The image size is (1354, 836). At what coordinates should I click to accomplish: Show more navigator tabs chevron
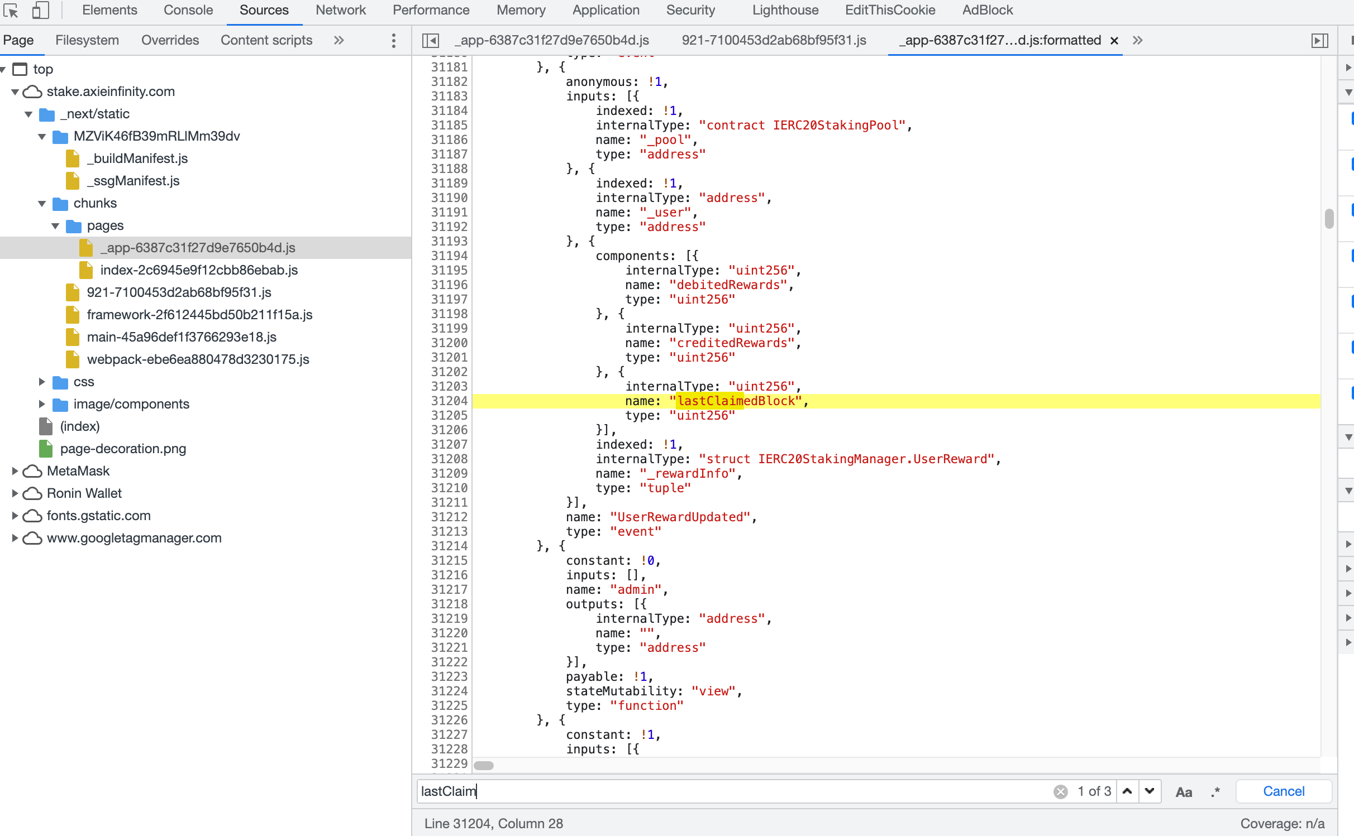pos(338,40)
